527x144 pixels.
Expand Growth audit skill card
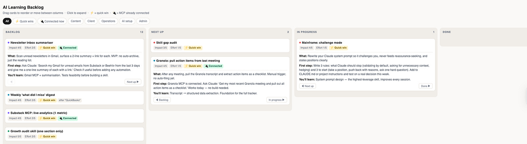point(75,134)
